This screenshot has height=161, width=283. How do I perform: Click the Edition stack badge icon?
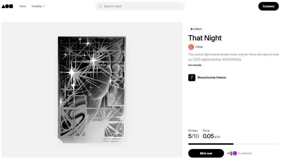pyautogui.click(x=192, y=29)
